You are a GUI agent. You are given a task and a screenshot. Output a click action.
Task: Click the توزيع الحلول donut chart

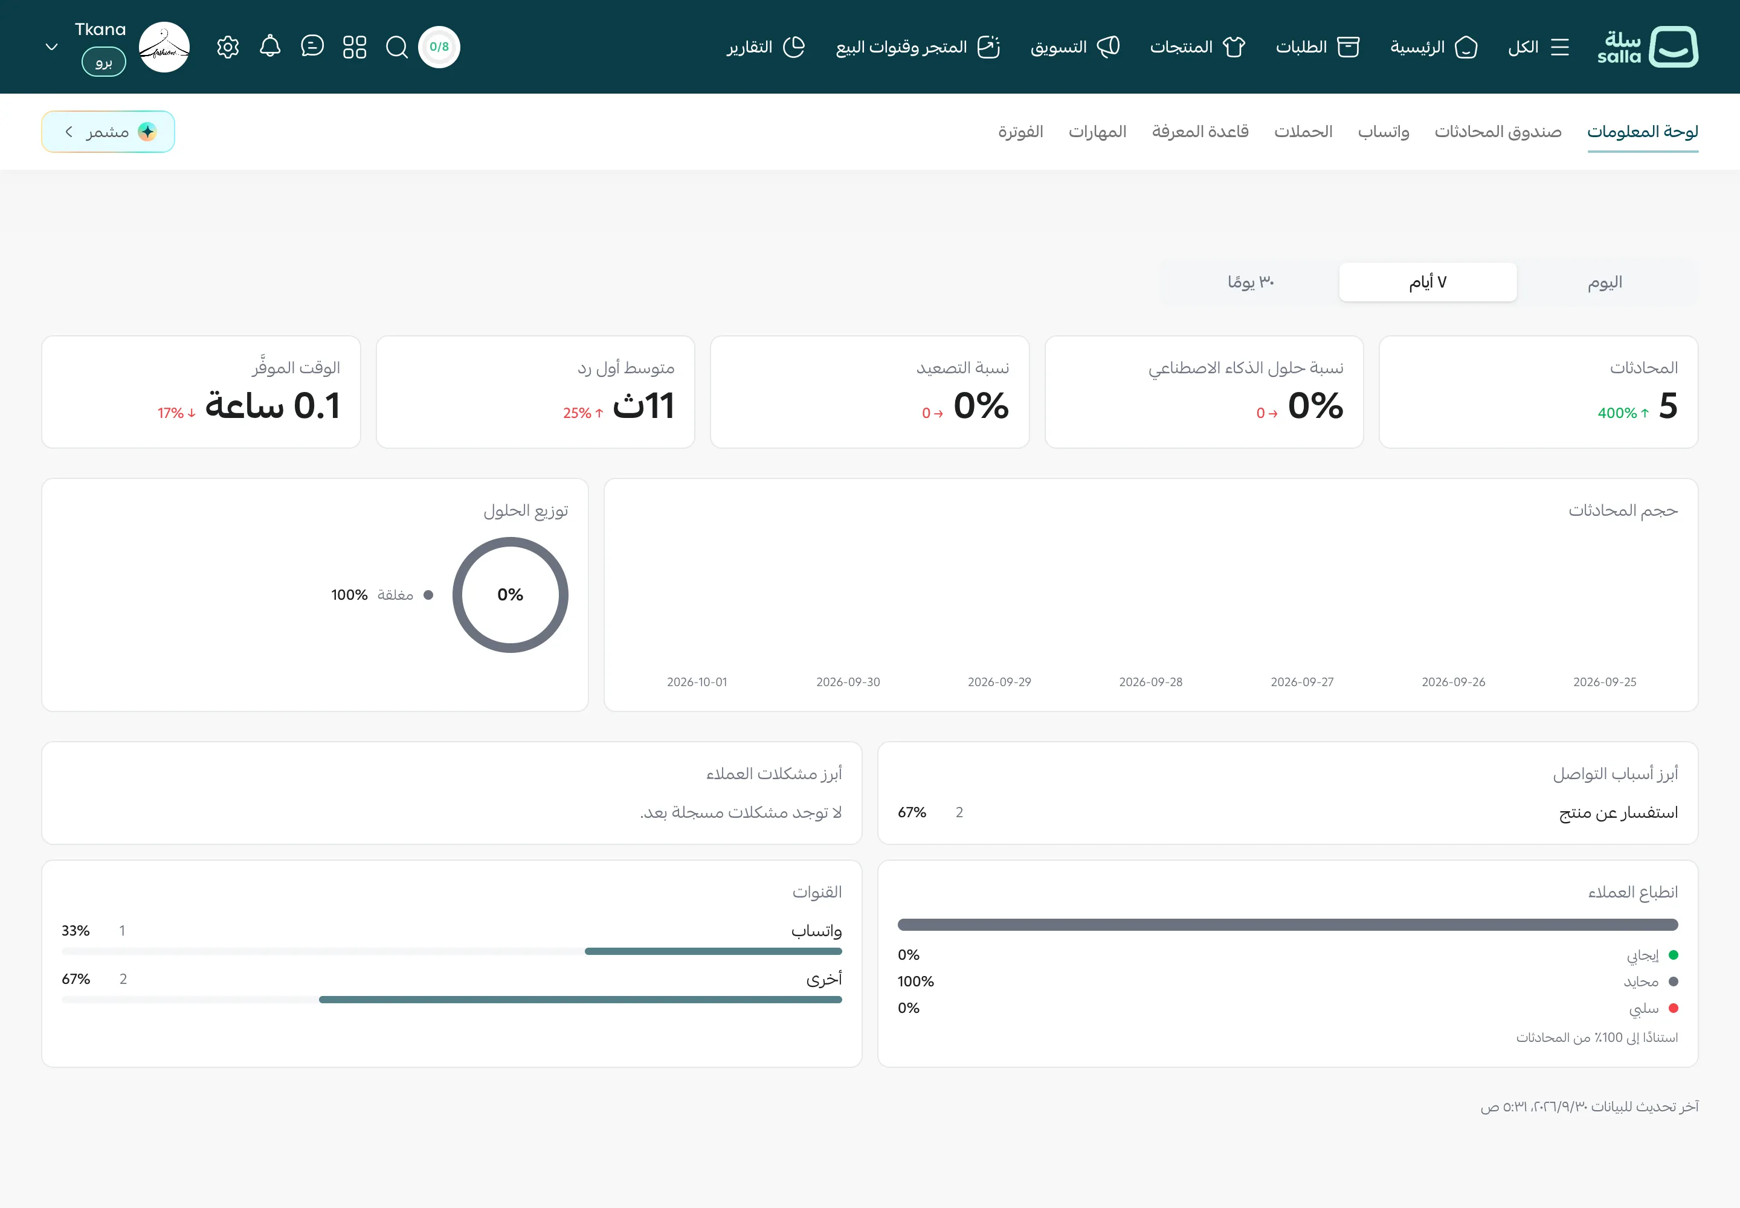click(x=511, y=595)
